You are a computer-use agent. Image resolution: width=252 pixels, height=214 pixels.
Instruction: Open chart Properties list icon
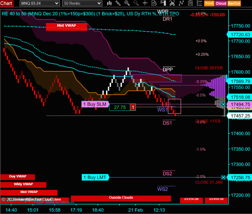[x=199, y=3]
